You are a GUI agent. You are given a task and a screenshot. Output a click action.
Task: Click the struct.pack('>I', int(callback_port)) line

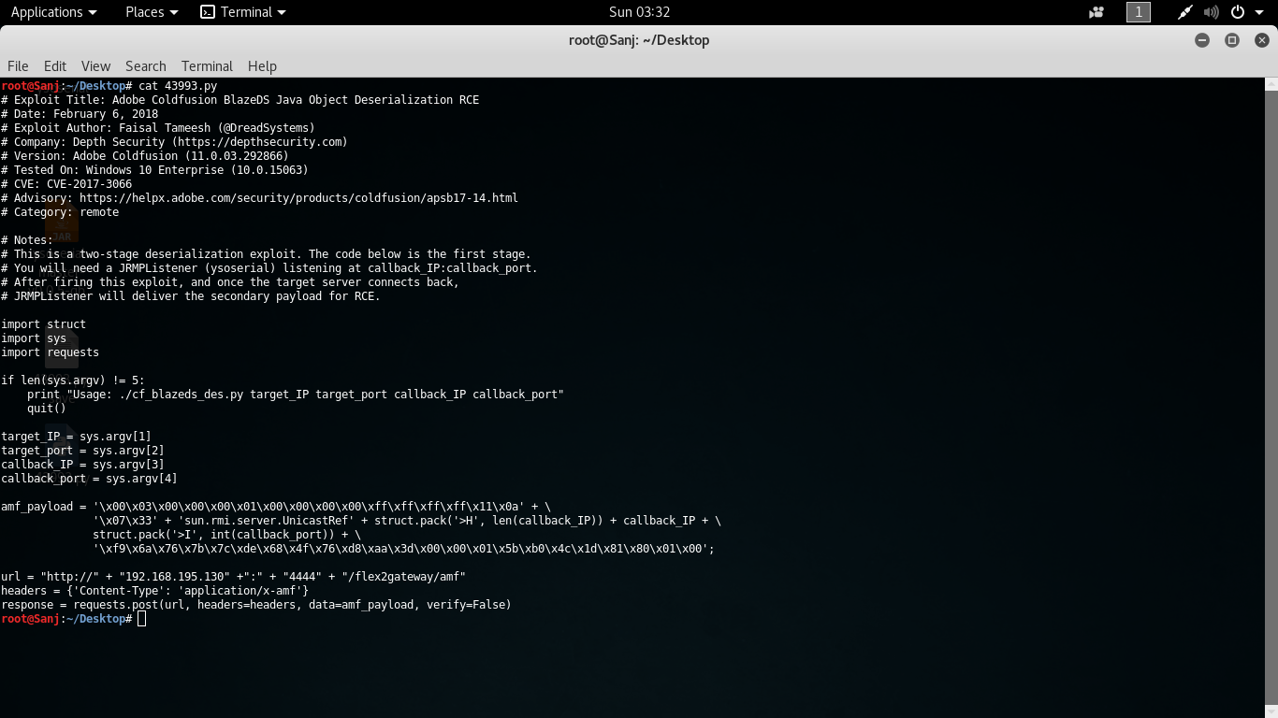[x=227, y=535]
